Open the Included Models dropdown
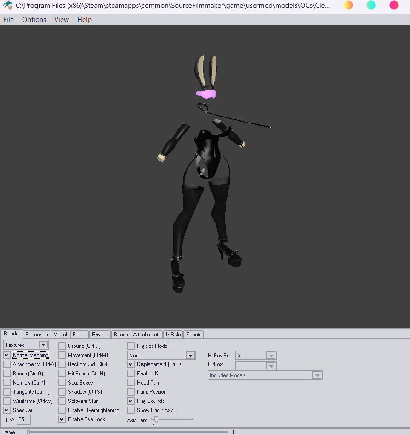 tap(265, 375)
